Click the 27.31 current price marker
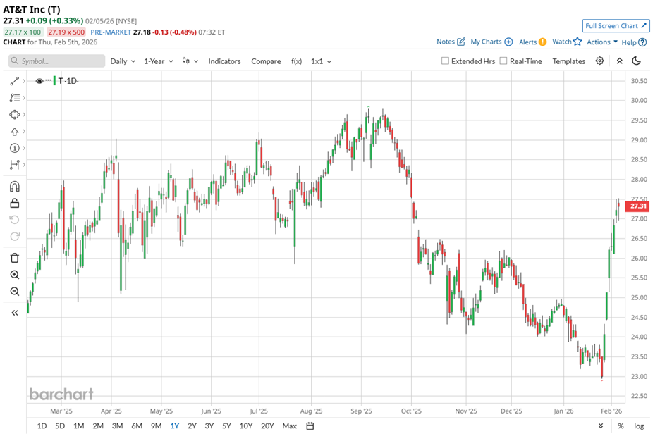The image size is (660, 441). point(638,206)
